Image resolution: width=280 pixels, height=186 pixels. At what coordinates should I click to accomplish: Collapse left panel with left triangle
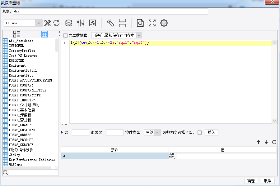tap(59, 32)
